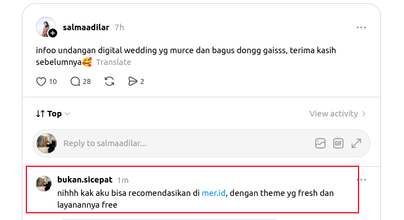Like salmaadilar's post with the heart icon
404x220 pixels.
point(41,82)
